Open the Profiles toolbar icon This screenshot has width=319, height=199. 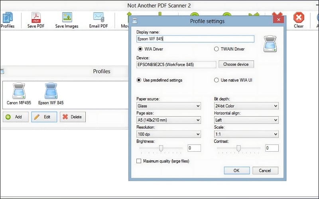tap(8, 20)
